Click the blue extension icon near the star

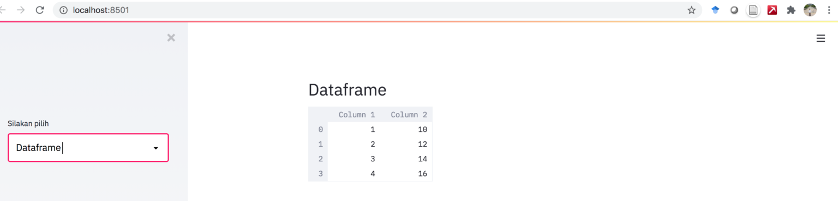point(715,10)
